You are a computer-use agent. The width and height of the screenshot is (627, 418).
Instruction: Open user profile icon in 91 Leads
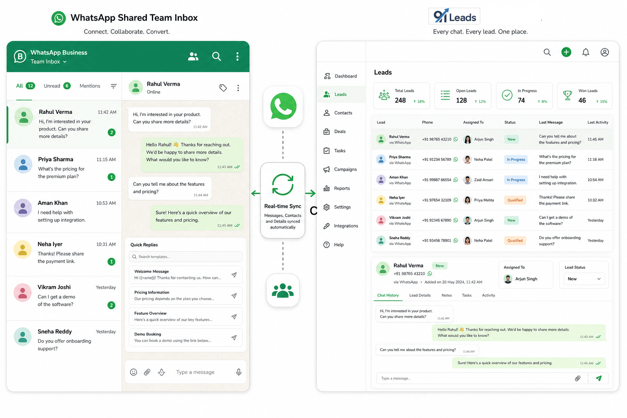605,52
